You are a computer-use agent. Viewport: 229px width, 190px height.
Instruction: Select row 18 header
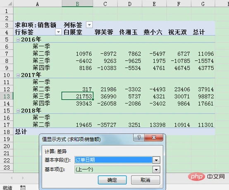point(7,132)
